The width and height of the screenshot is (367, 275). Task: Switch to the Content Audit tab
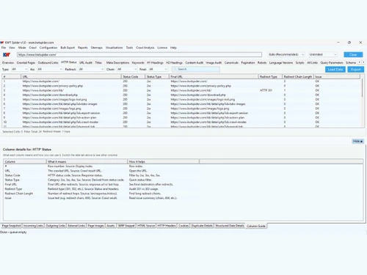point(195,63)
